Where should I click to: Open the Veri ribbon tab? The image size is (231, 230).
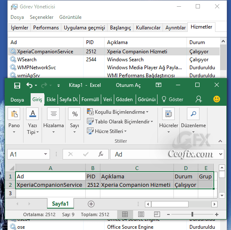[108, 99]
